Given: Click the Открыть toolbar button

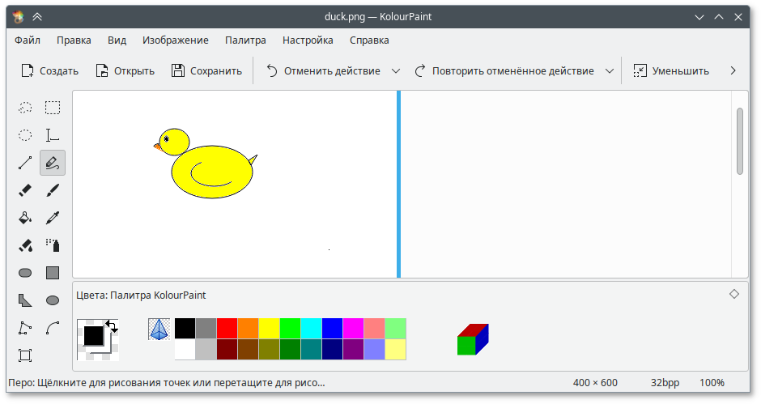Looking at the screenshot, I should 125,71.
